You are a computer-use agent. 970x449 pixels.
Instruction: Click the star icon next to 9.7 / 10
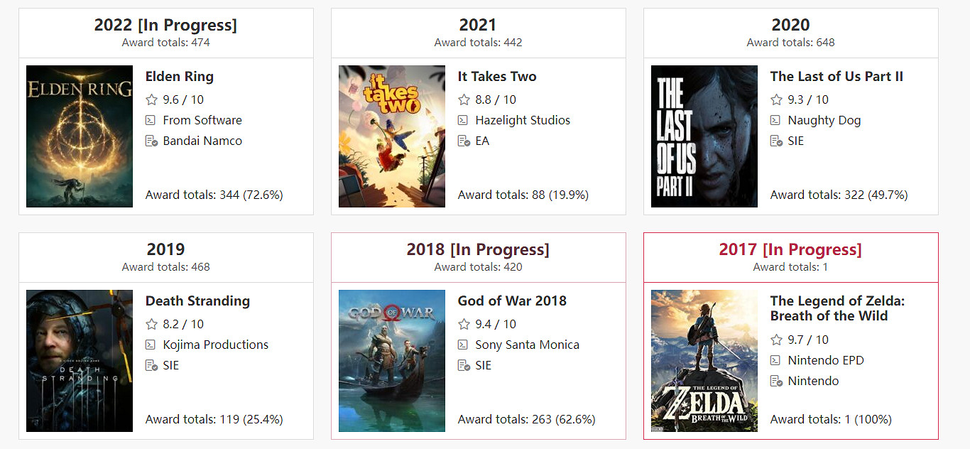pyautogui.click(x=776, y=340)
